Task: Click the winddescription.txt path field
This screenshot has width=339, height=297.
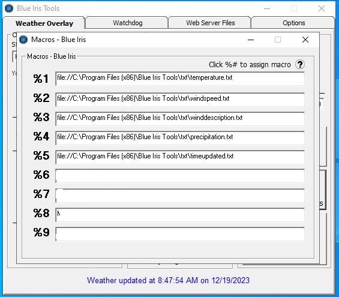Action: (180, 119)
